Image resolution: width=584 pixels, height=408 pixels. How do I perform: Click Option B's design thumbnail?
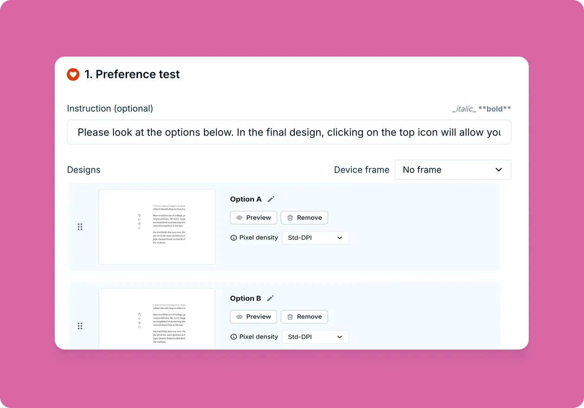(157, 320)
